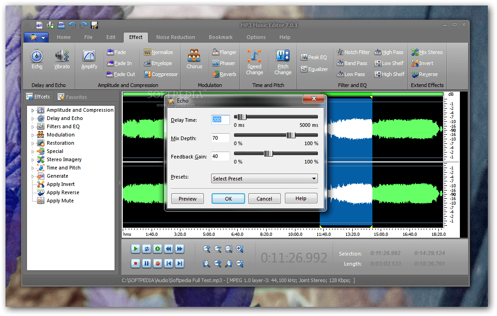Apply the Speed Change effect

pyautogui.click(x=255, y=61)
